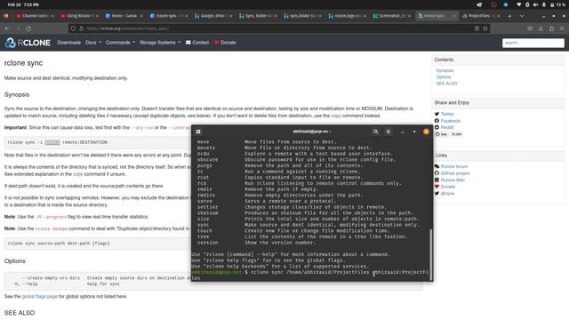
Task: Focus the Rclone site search field
Action: pos(533,43)
